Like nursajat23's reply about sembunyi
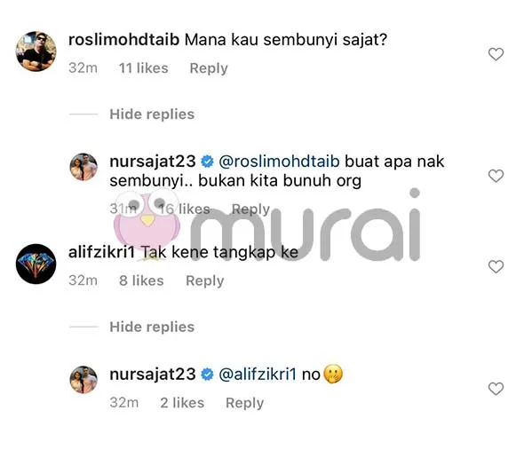Screen dimensions: 532x450 tap(496, 176)
